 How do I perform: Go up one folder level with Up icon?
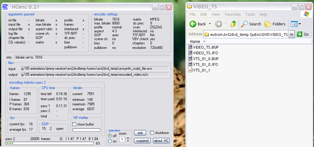234,24
